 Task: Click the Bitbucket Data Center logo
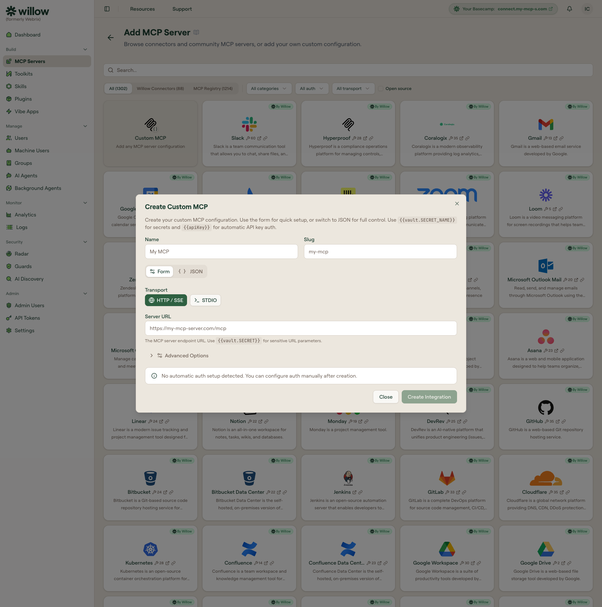pos(249,478)
